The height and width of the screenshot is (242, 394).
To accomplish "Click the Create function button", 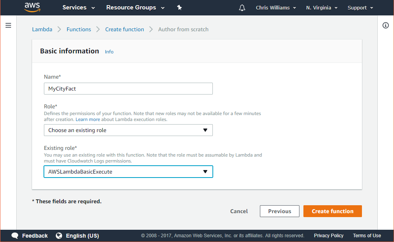I will point(332,211).
